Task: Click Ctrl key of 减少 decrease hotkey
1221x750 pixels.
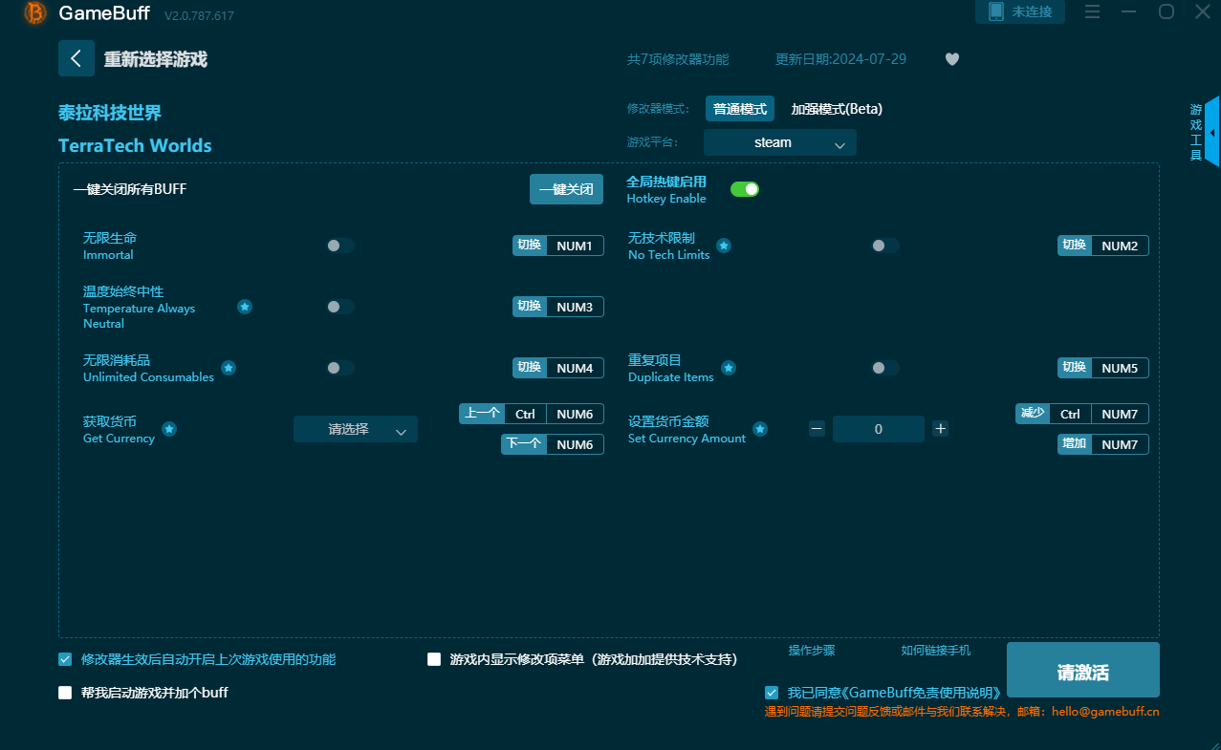Action: (x=1070, y=414)
